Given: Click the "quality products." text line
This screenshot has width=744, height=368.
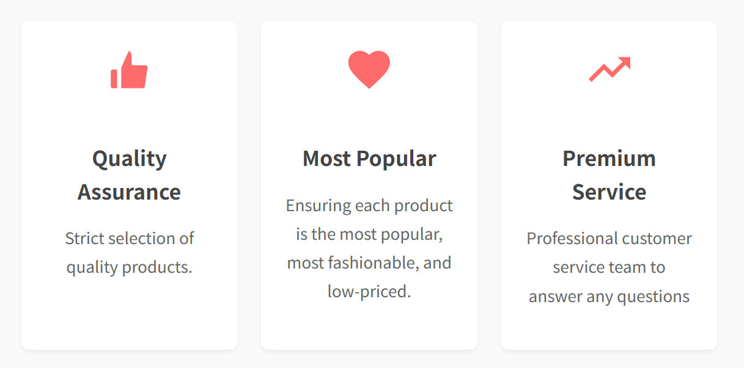Looking at the screenshot, I should (129, 267).
